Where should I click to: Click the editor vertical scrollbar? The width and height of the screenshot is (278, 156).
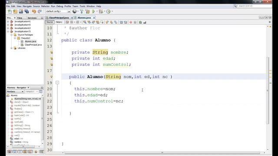268,90
